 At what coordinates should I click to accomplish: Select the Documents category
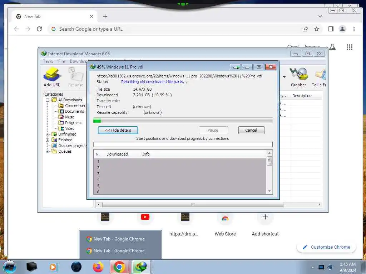[71, 111]
